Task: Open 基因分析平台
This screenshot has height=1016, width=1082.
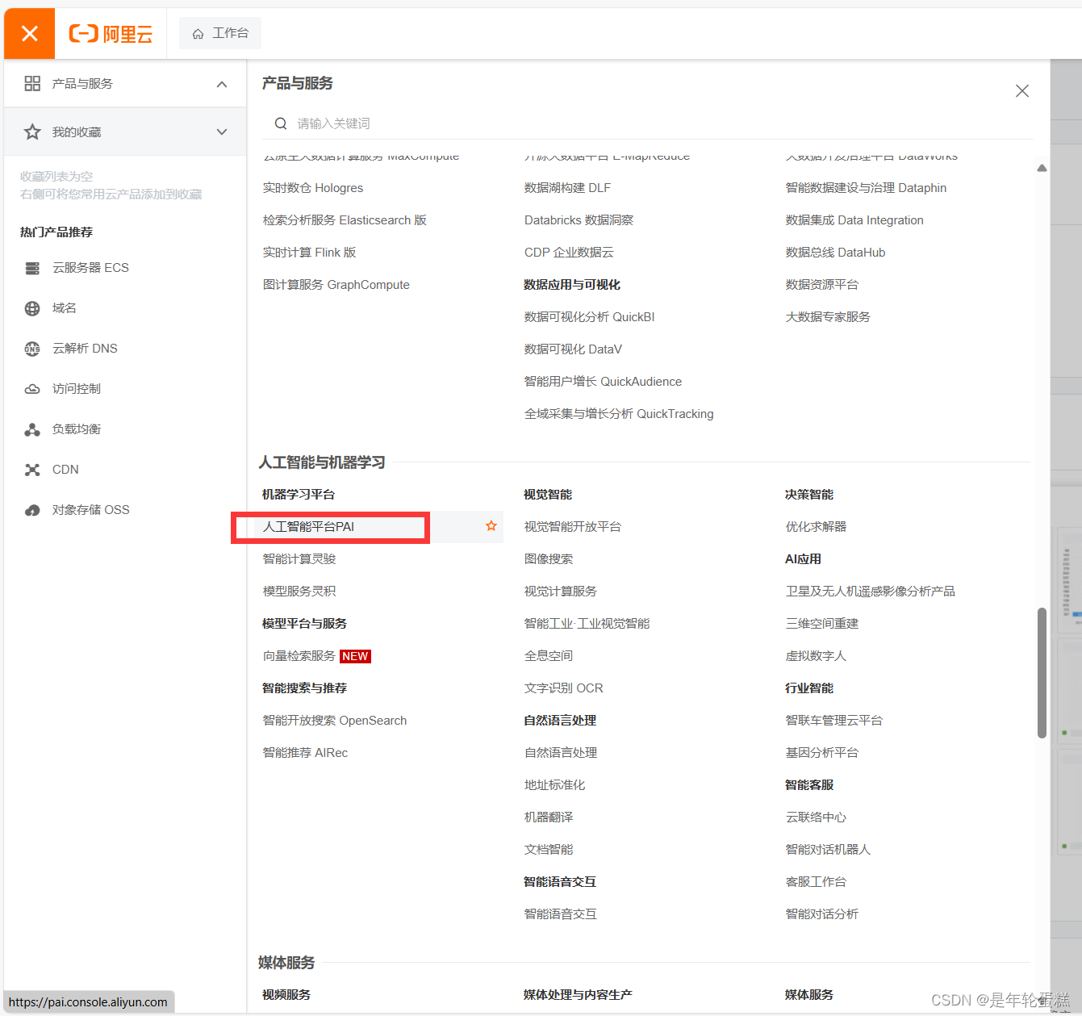Action: click(821, 753)
